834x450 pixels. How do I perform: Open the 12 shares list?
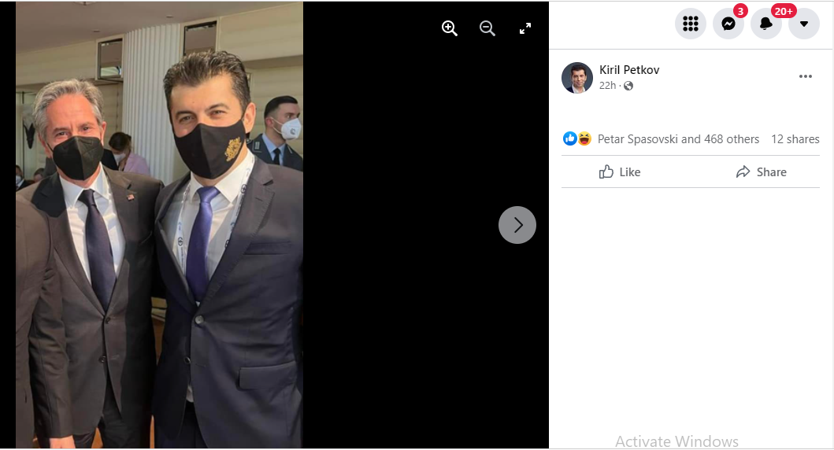pyautogui.click(x=795, y=139)
